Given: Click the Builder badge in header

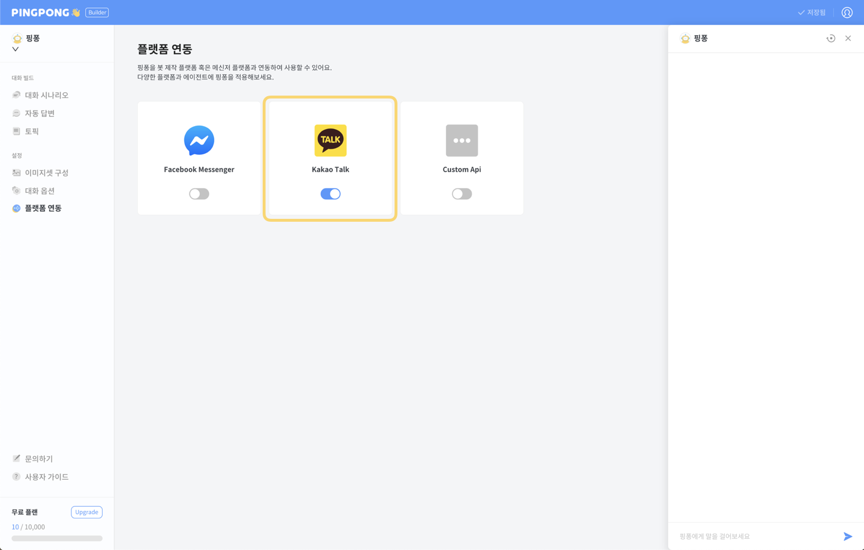Looking at the screenshot, I should click(x=97, y=12).
